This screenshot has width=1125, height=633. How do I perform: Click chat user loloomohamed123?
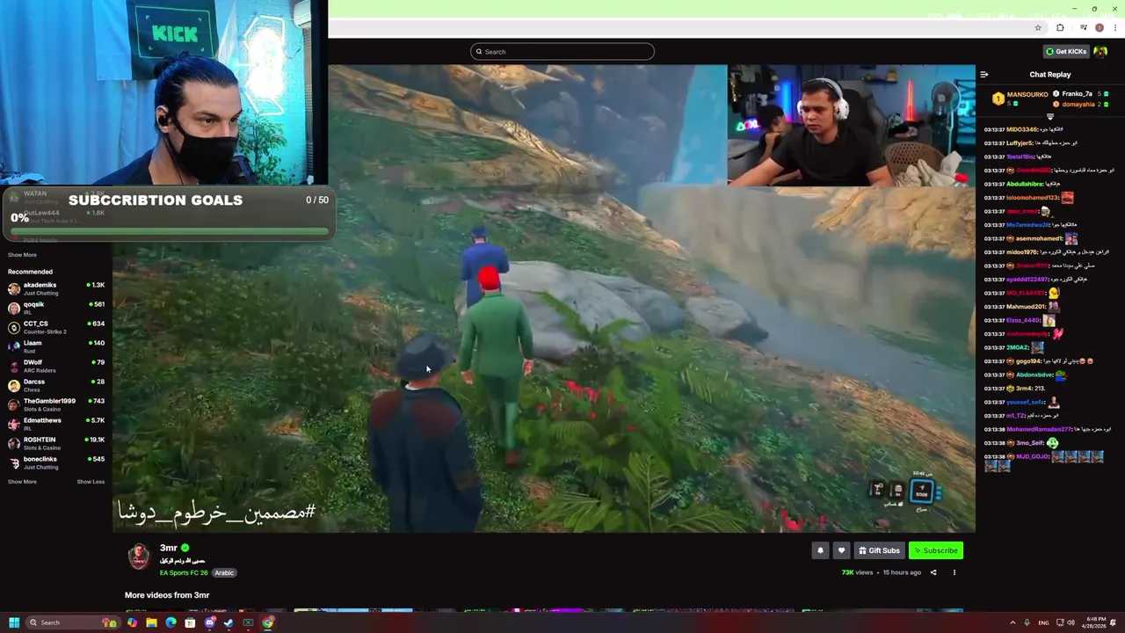(1033, 198)
